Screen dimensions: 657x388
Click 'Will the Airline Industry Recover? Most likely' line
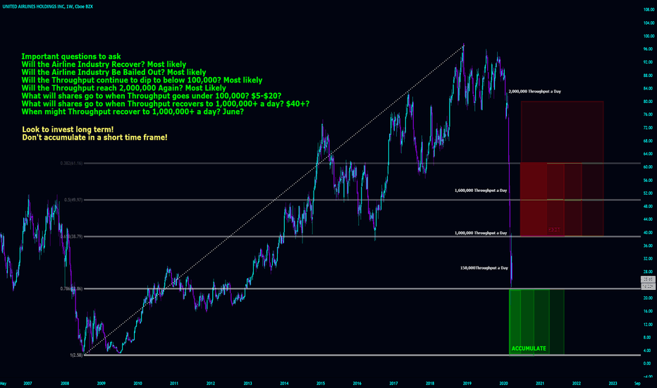click(104, 64)
